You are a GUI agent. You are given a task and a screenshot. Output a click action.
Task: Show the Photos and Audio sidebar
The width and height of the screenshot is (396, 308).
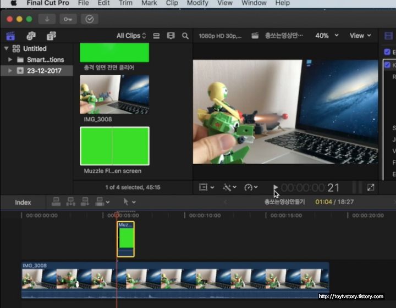pyautogui.click(x=31, y=36)
